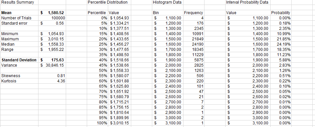The height and width of the screenshot is (127, 315).
Task: Click the probability value 0.22%
Action: (281, 81)
